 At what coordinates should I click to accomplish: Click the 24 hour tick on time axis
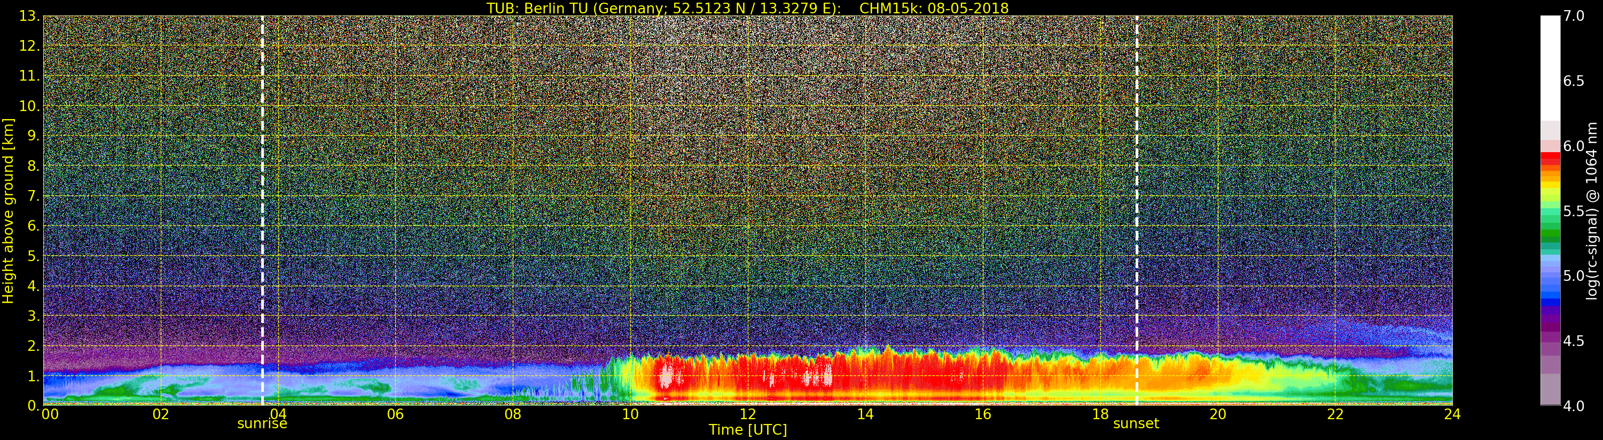[1452, 414]
